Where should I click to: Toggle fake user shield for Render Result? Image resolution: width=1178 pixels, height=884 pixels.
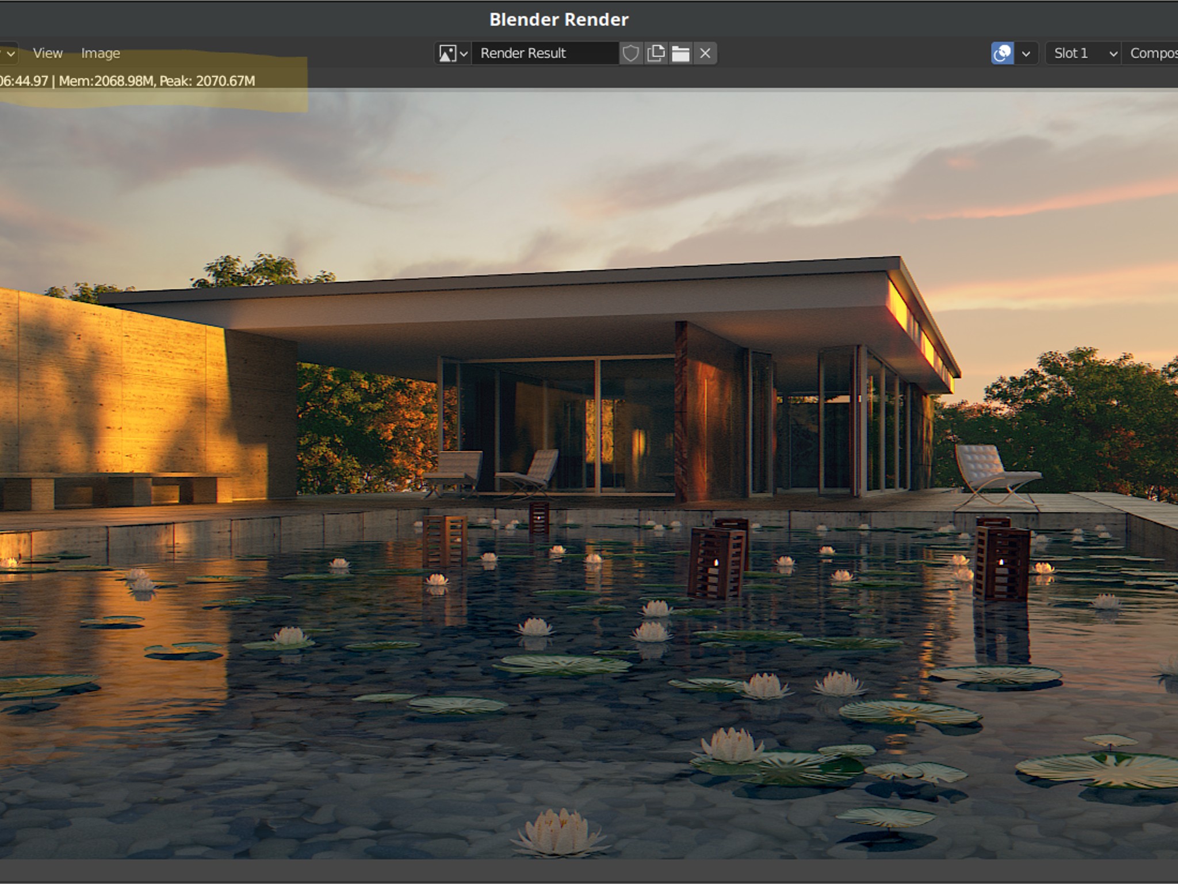(x=631, y=54)
